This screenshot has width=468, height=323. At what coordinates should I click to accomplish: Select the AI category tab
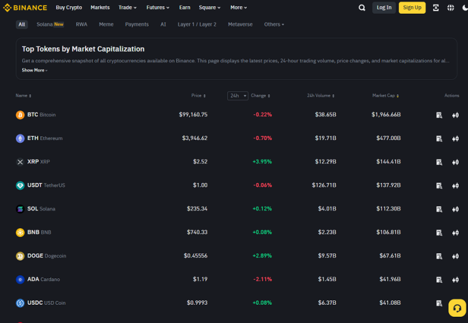[x=163, y=25]
